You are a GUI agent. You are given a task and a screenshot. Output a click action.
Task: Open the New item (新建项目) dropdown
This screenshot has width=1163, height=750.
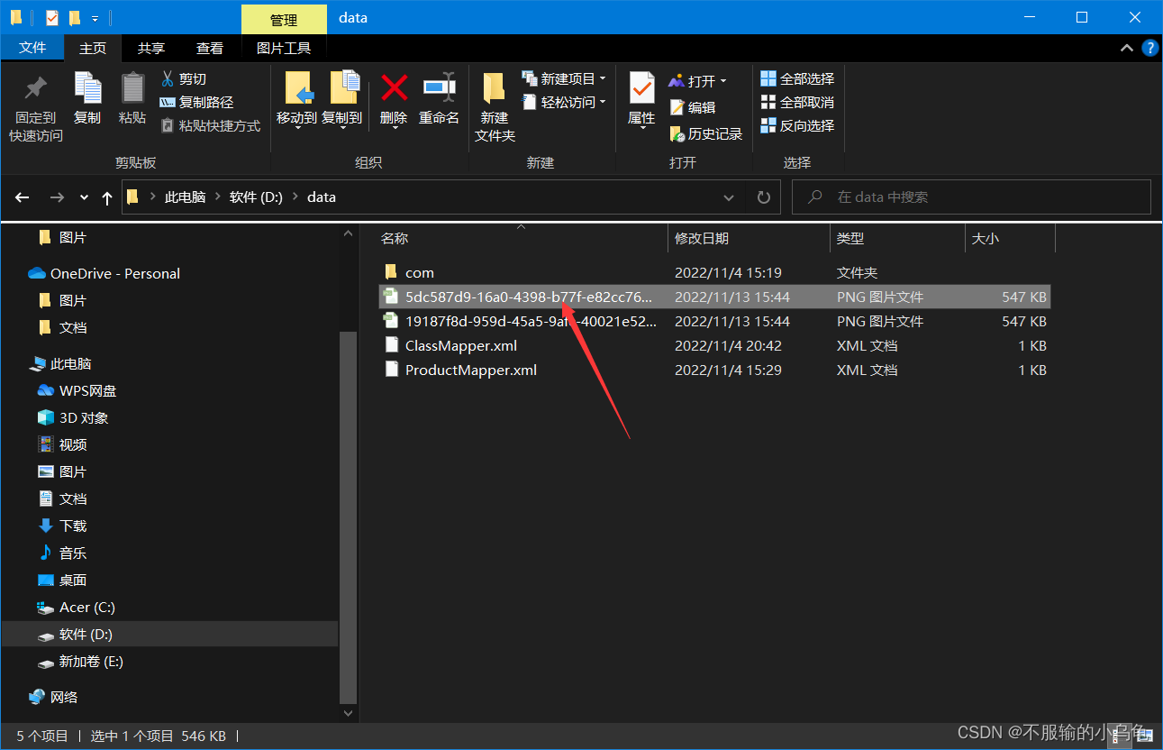564,79
